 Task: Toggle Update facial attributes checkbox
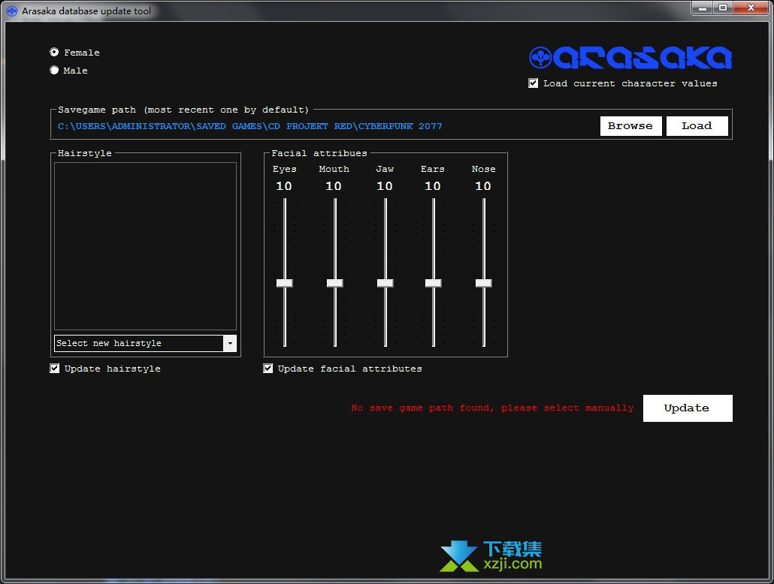pos(268,369)
